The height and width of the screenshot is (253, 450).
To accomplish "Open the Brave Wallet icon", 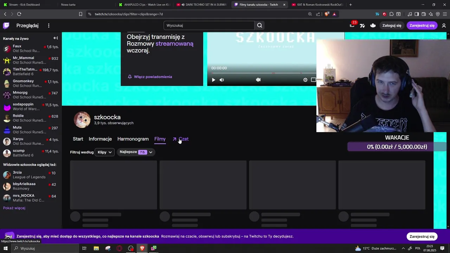I will point(424,14).
